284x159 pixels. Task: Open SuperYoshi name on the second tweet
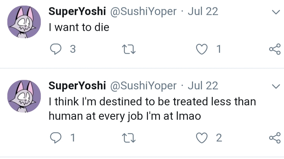pyautogui.click(x=77, y=86)
